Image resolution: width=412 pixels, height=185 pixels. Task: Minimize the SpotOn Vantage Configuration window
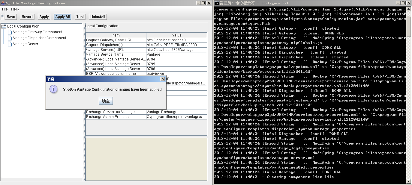[199, 3]
